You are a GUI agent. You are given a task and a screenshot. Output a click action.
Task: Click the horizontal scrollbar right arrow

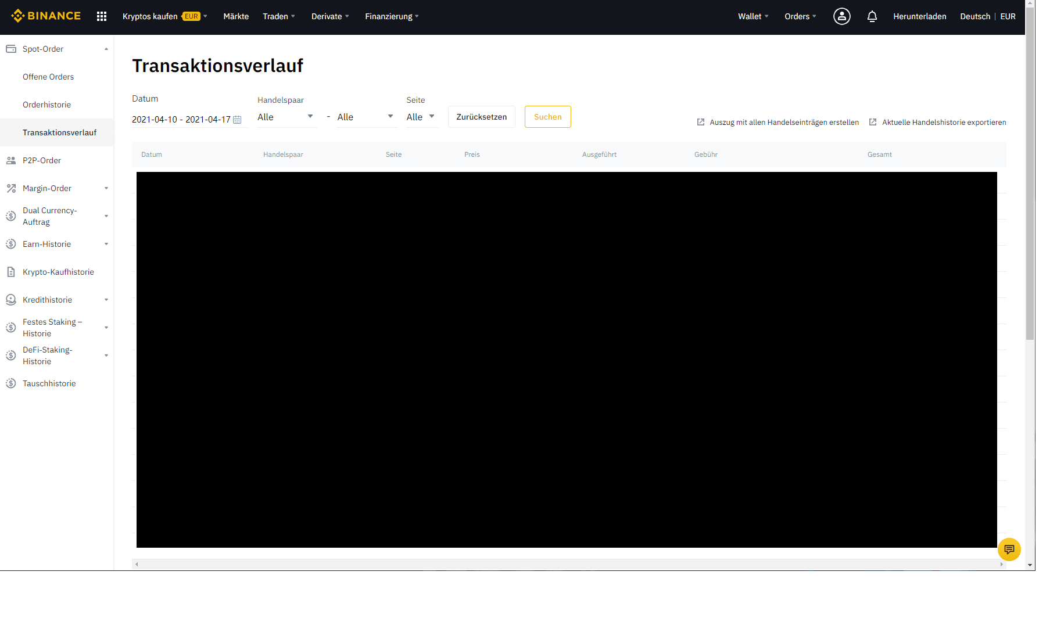click(1002, 564)
